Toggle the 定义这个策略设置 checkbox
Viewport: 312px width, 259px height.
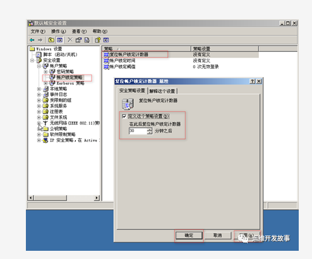coord(124,116)
